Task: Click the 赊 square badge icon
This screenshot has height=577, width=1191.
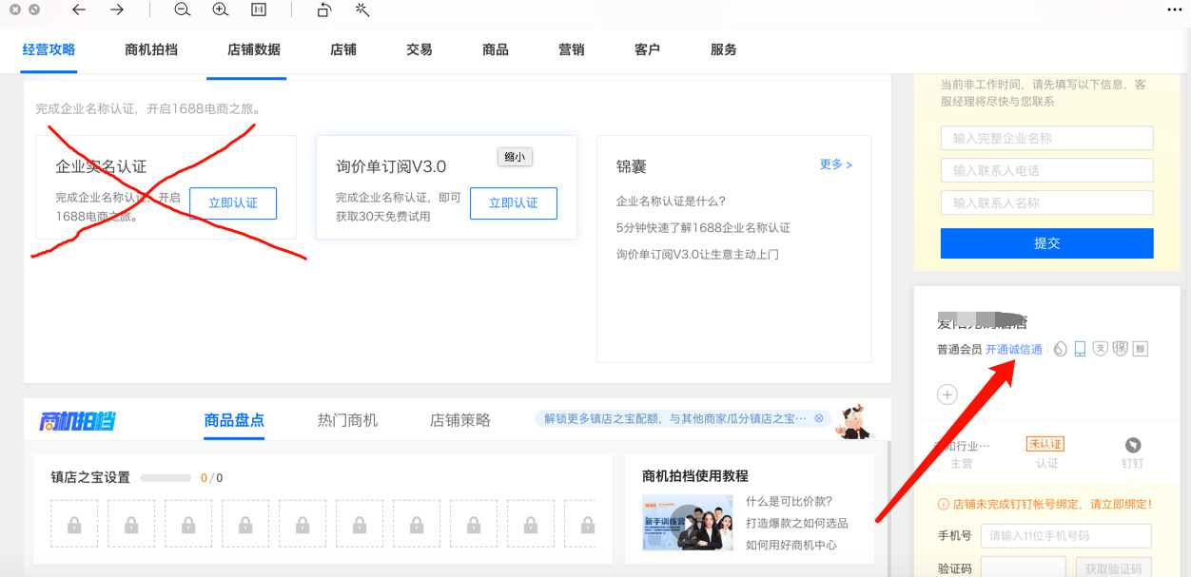Action: [x=1141, y=349]
